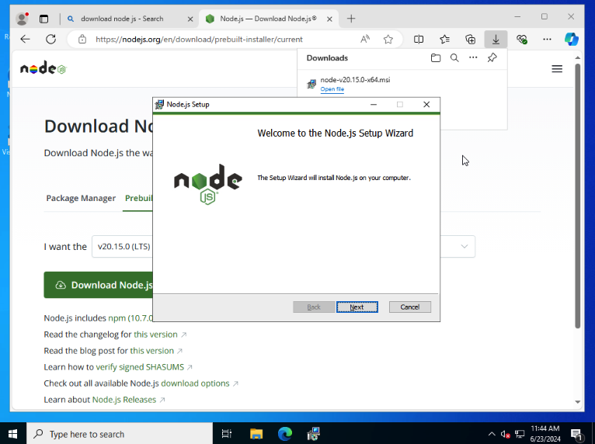Go back to previous page

[x=26, y=39]
